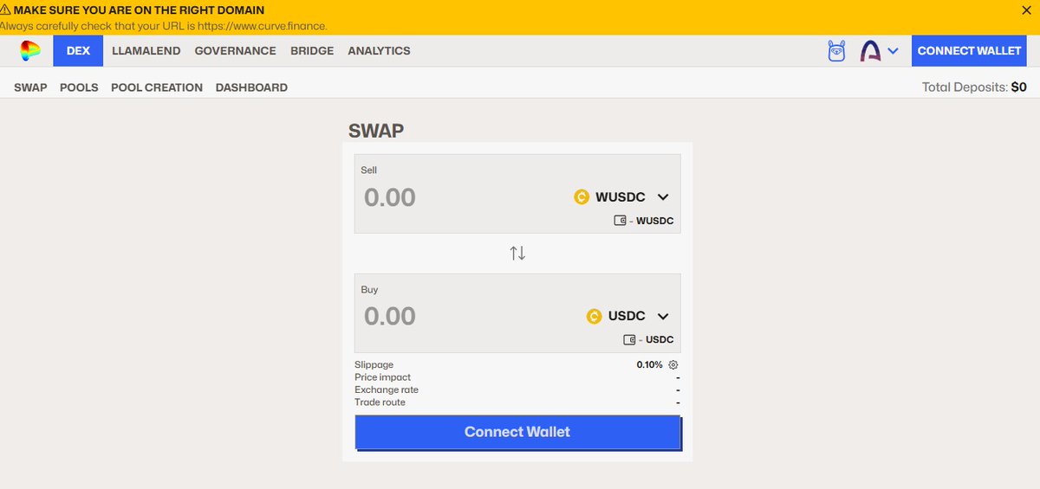
Task: Click the large blue Connect Wallet button
Action: click(x=517, y=432)
